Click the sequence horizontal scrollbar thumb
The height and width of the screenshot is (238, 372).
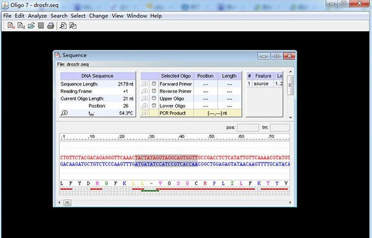coord(67,202)
